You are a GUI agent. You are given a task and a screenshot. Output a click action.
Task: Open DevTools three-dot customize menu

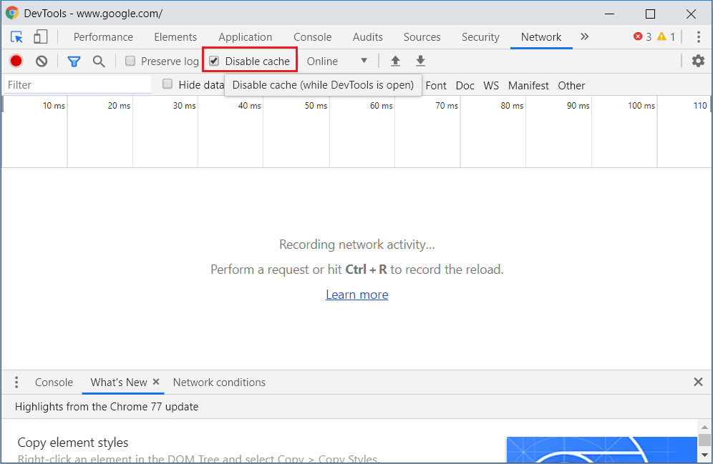(x=699, y=36)
